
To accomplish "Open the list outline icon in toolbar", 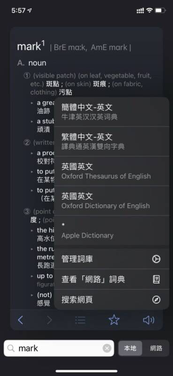I will point(80,320).
